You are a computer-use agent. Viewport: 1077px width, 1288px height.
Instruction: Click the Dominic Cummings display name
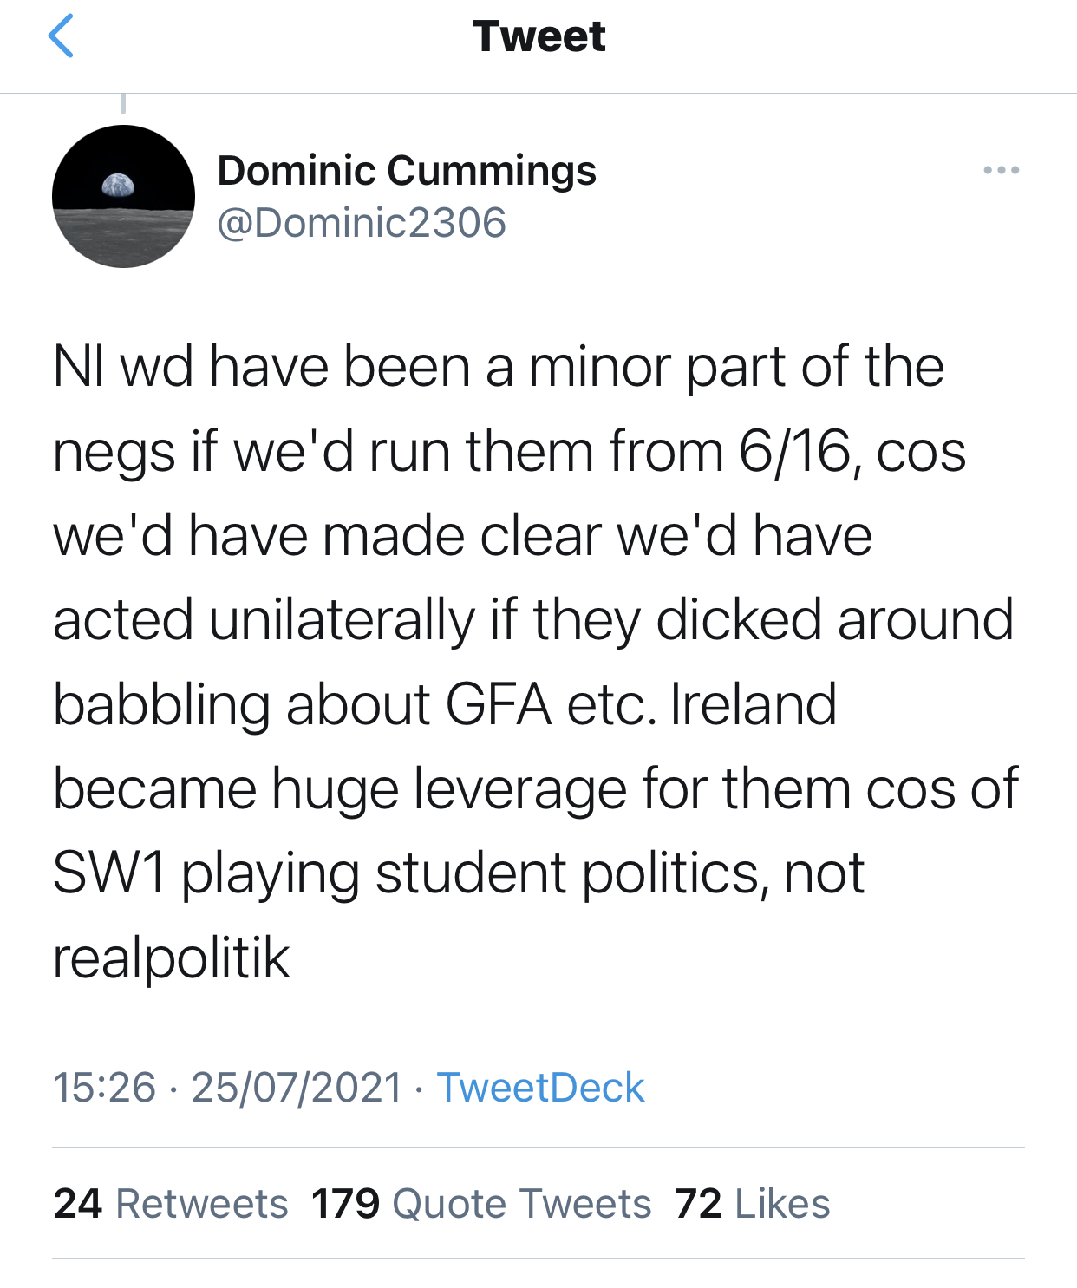(x=406, y=170)
